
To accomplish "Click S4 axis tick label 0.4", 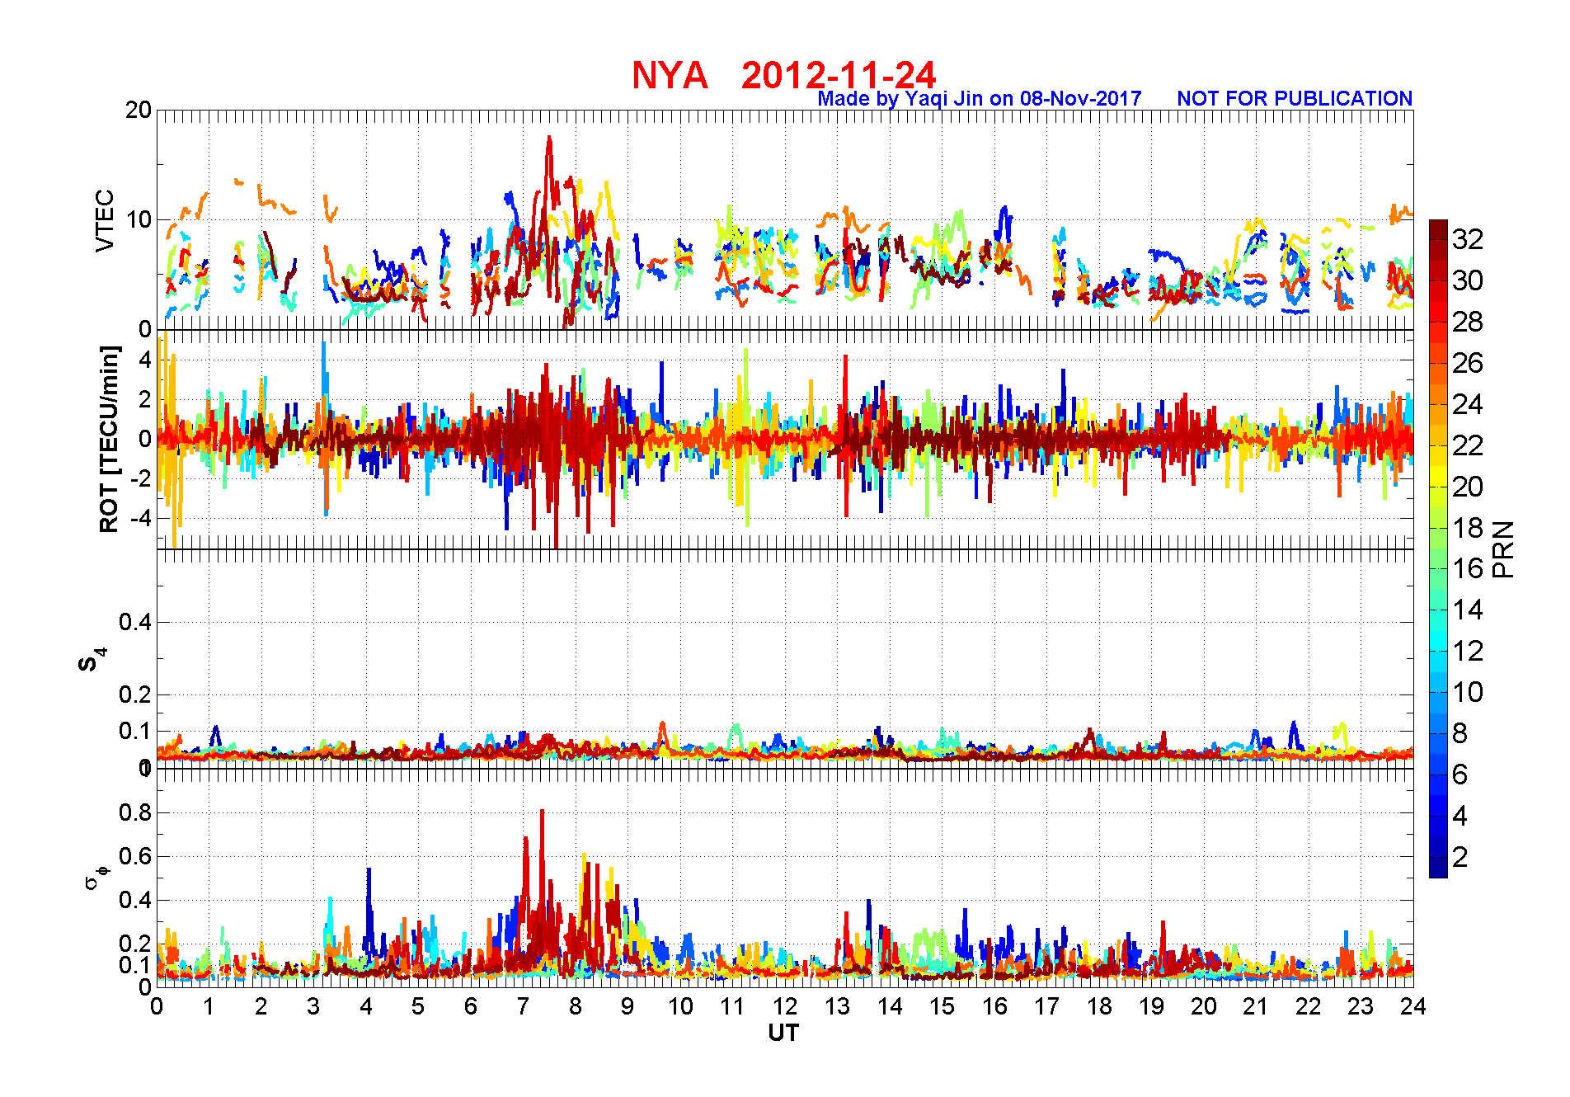I will (x=135, y=622).
